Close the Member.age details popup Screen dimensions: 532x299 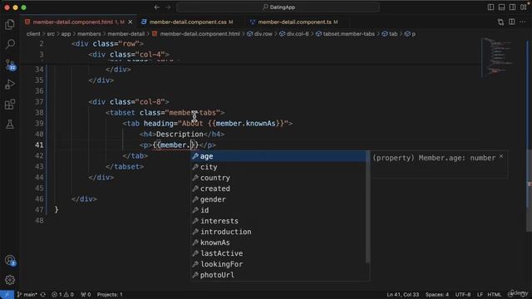(x=501, y=157)
